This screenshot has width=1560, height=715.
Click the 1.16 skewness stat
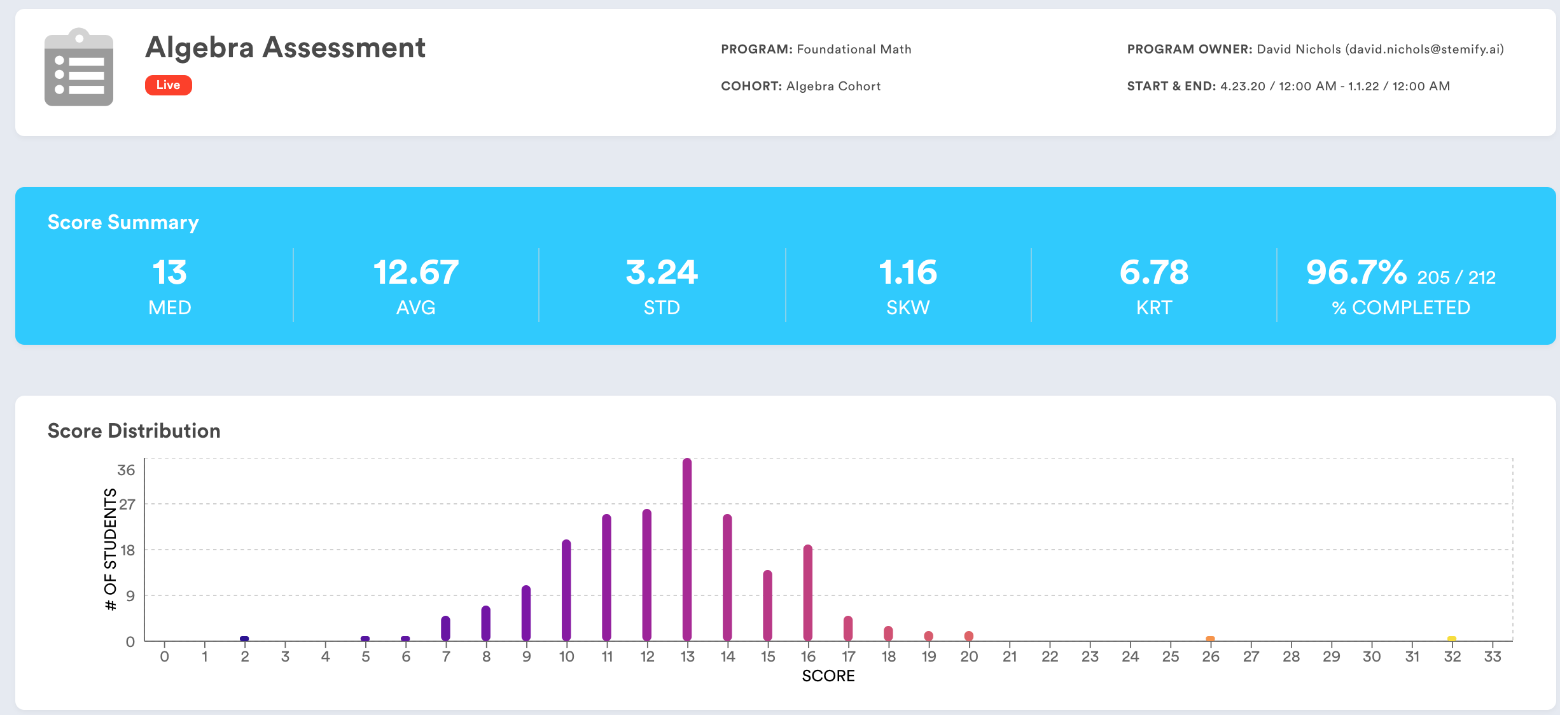tap(908, 273)
